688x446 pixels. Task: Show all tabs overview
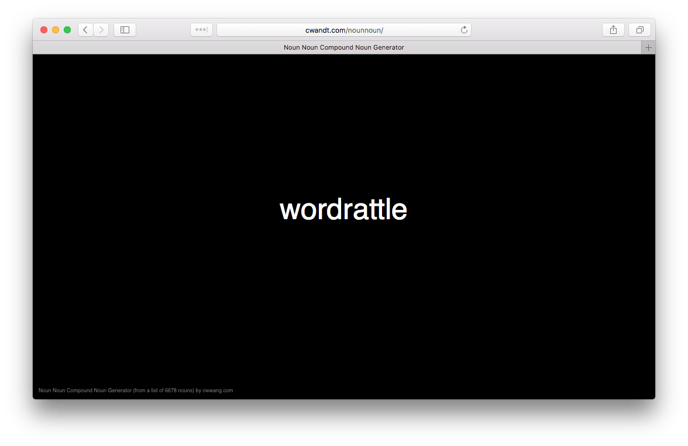coord(639,30)
